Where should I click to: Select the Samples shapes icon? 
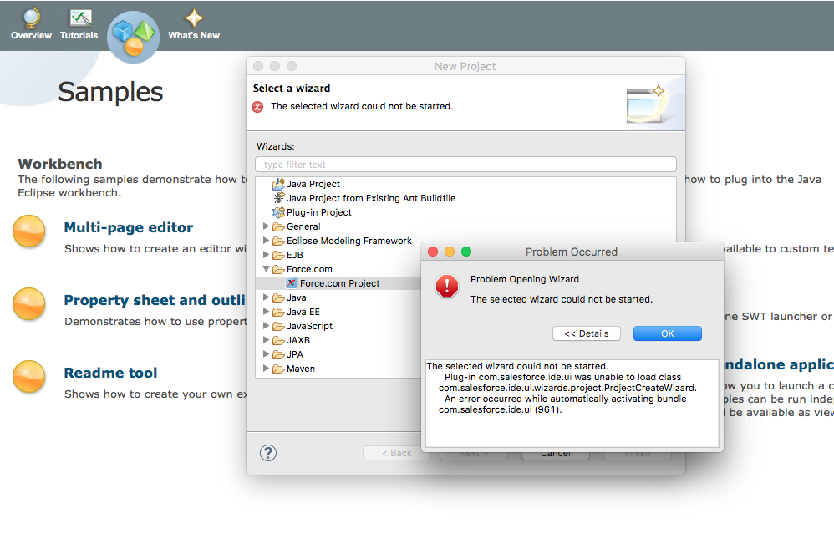pos(134,38)
